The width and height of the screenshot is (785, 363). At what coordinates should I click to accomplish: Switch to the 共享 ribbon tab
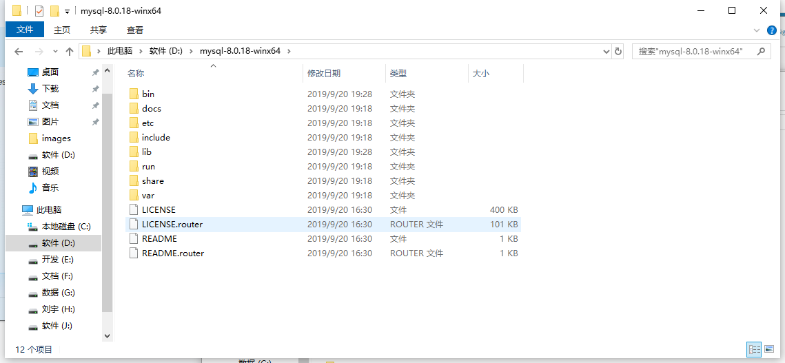[98, 30]
